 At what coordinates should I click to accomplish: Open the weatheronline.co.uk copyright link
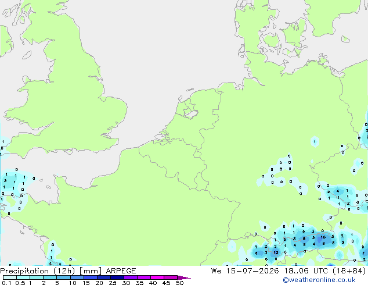click(x=319, y=280)
